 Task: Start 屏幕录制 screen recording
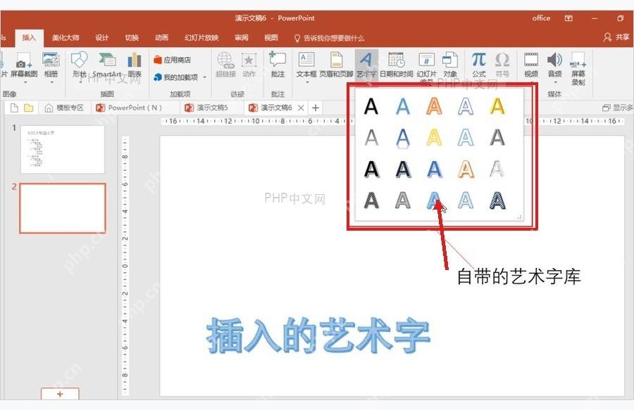(578, 69)
